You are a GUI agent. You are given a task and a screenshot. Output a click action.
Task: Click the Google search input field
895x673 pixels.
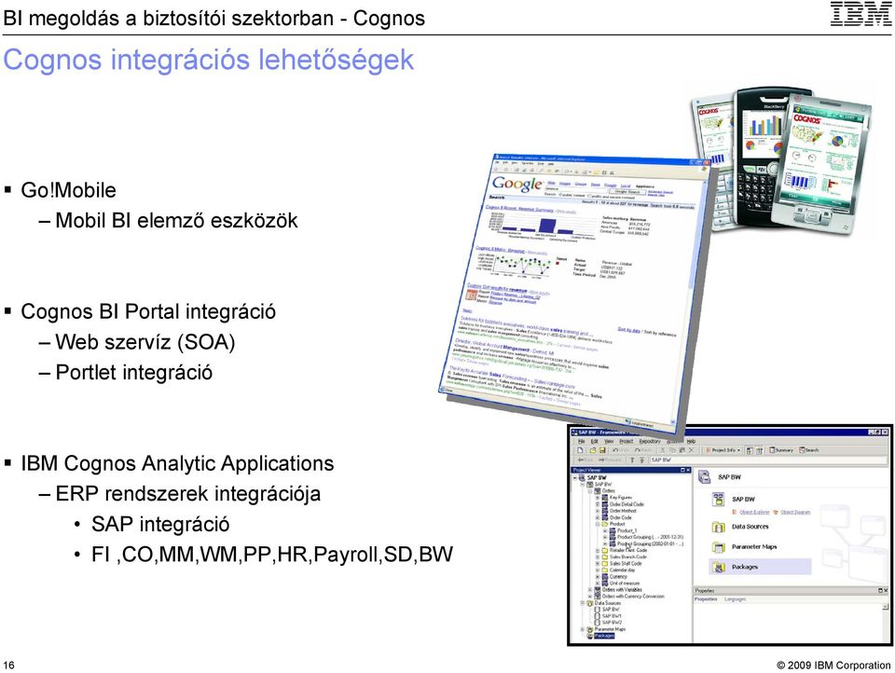(575, 189)
